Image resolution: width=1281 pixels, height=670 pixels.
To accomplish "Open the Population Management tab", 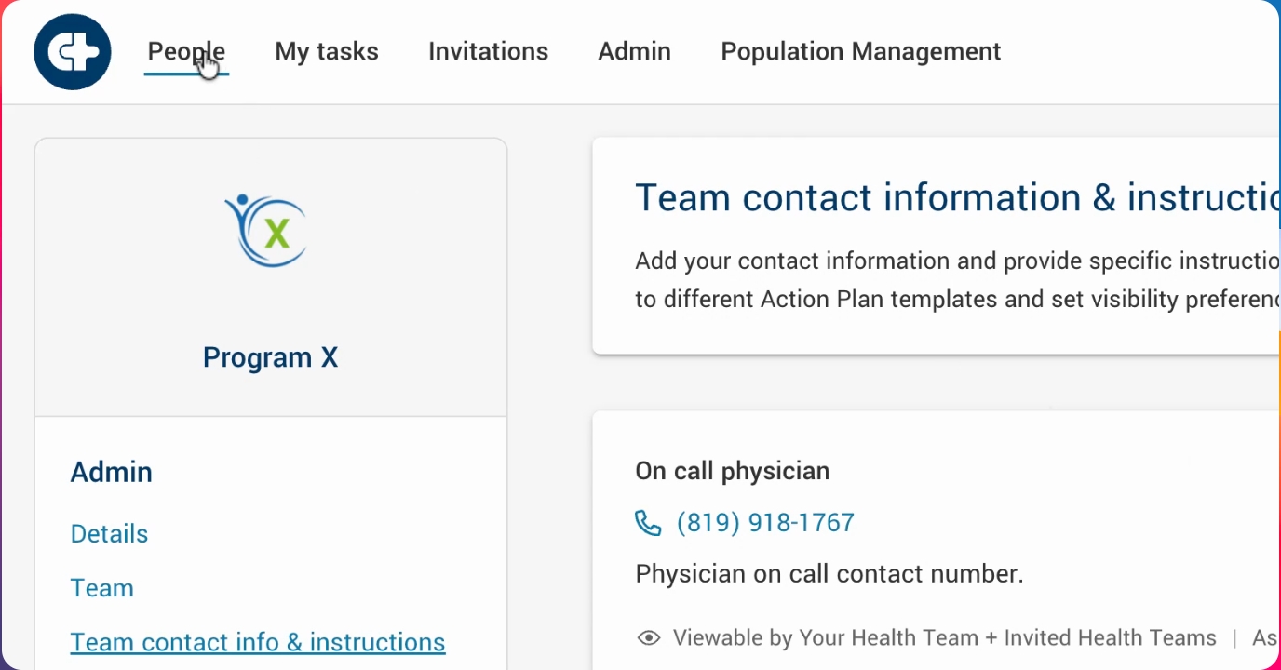I will [x=861, y=51].
